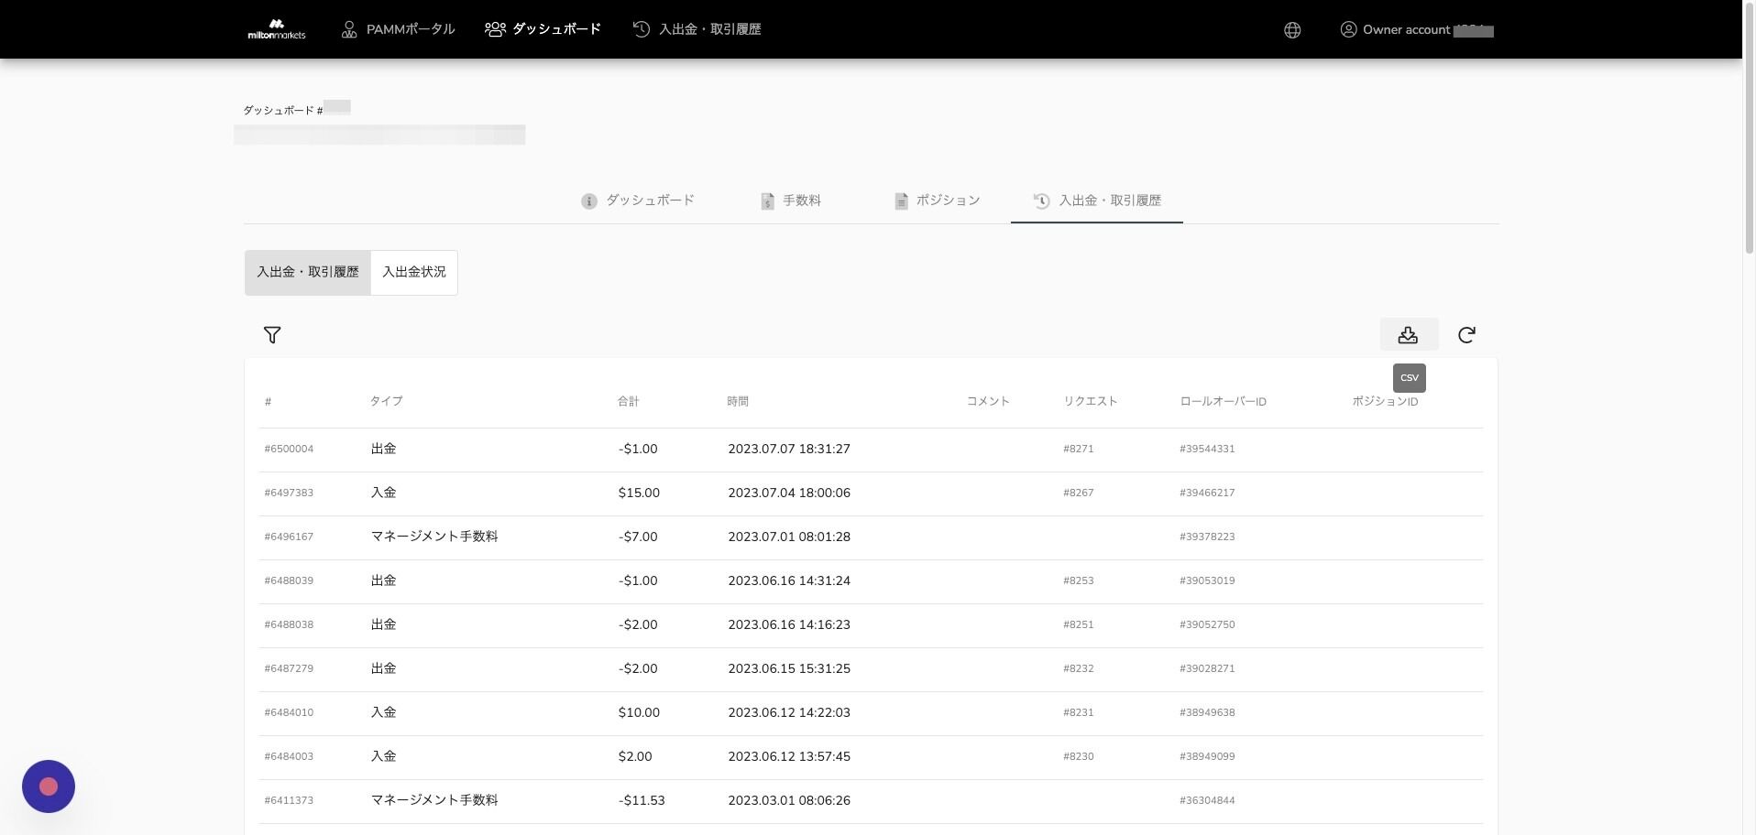Click the -$7.00 management fee amount
Image resolution: width=1756 pixels, height=835 pixels.
tap(638, 537)
